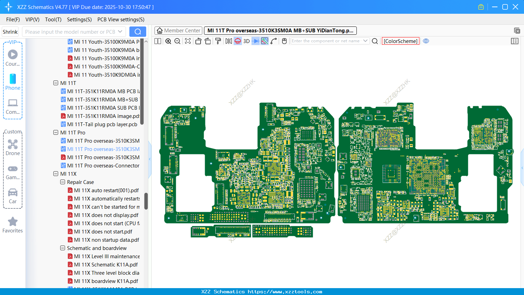Click the mirror flip board icon

pos(228,41)
